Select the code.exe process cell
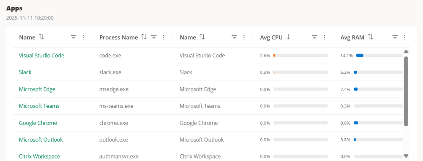 pyautogui.click(x=110, y=56)
